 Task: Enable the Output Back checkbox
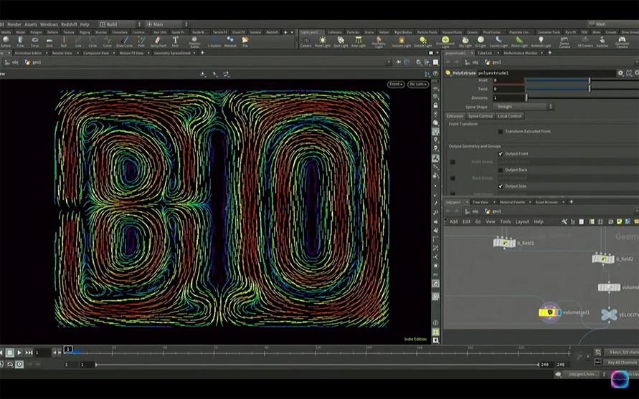click(501, 170)
